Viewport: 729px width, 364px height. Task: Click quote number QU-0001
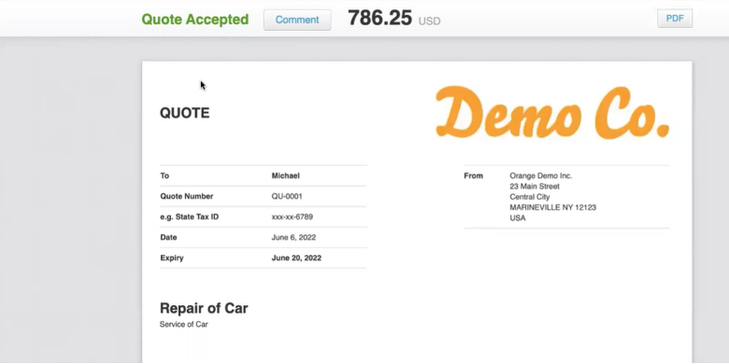(x=287, y=196)
